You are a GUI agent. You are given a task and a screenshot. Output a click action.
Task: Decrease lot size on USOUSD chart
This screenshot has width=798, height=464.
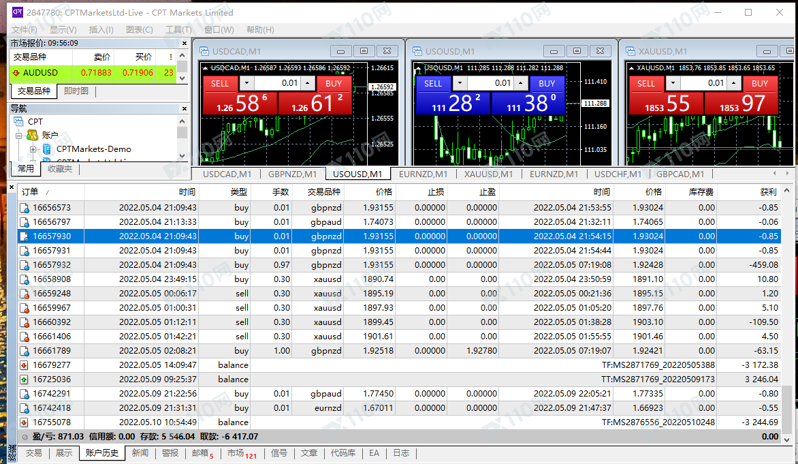click(x=458, y=83)
